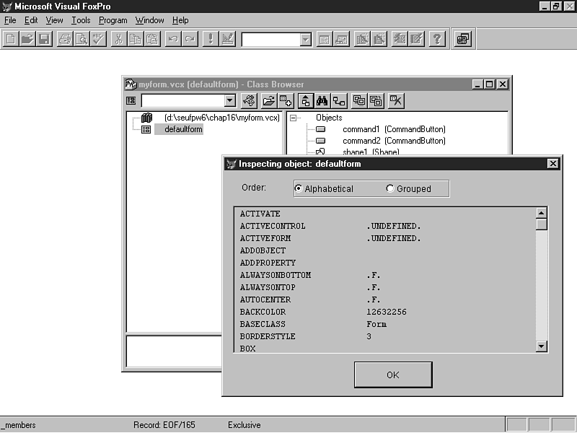Open the Tools menu
Image resolution: width=577 pixels, height=433 pixels.
pos(81,20)
